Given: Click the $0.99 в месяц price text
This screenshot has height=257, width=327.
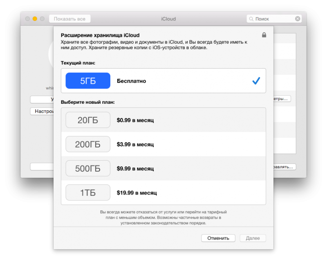Looking at the screenshot, I should coord(135,120).
